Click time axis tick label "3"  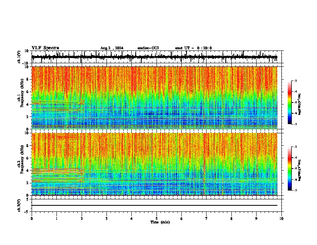click(106, 219)
